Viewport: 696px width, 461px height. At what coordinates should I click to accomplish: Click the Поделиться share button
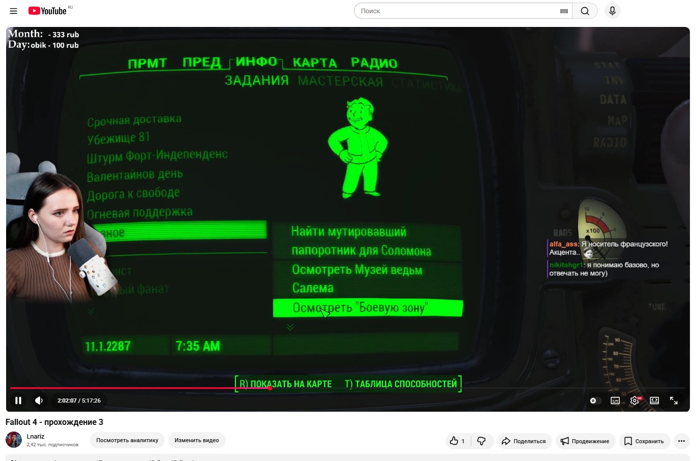click(524, 441)
